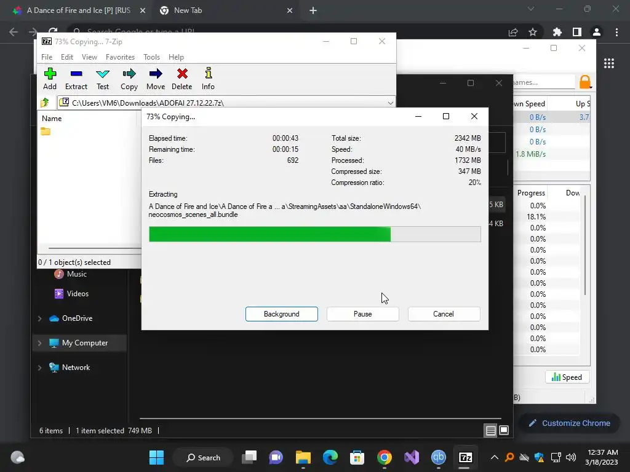This screenshot has width=630, height=472.
Task: Show hidden system tray icons
Action: click(495, 457)
